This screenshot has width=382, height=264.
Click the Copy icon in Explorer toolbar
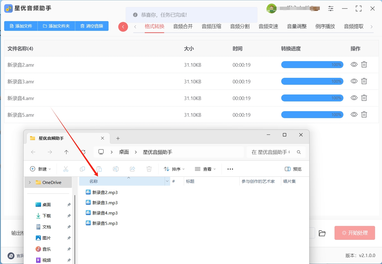(82, 169)
